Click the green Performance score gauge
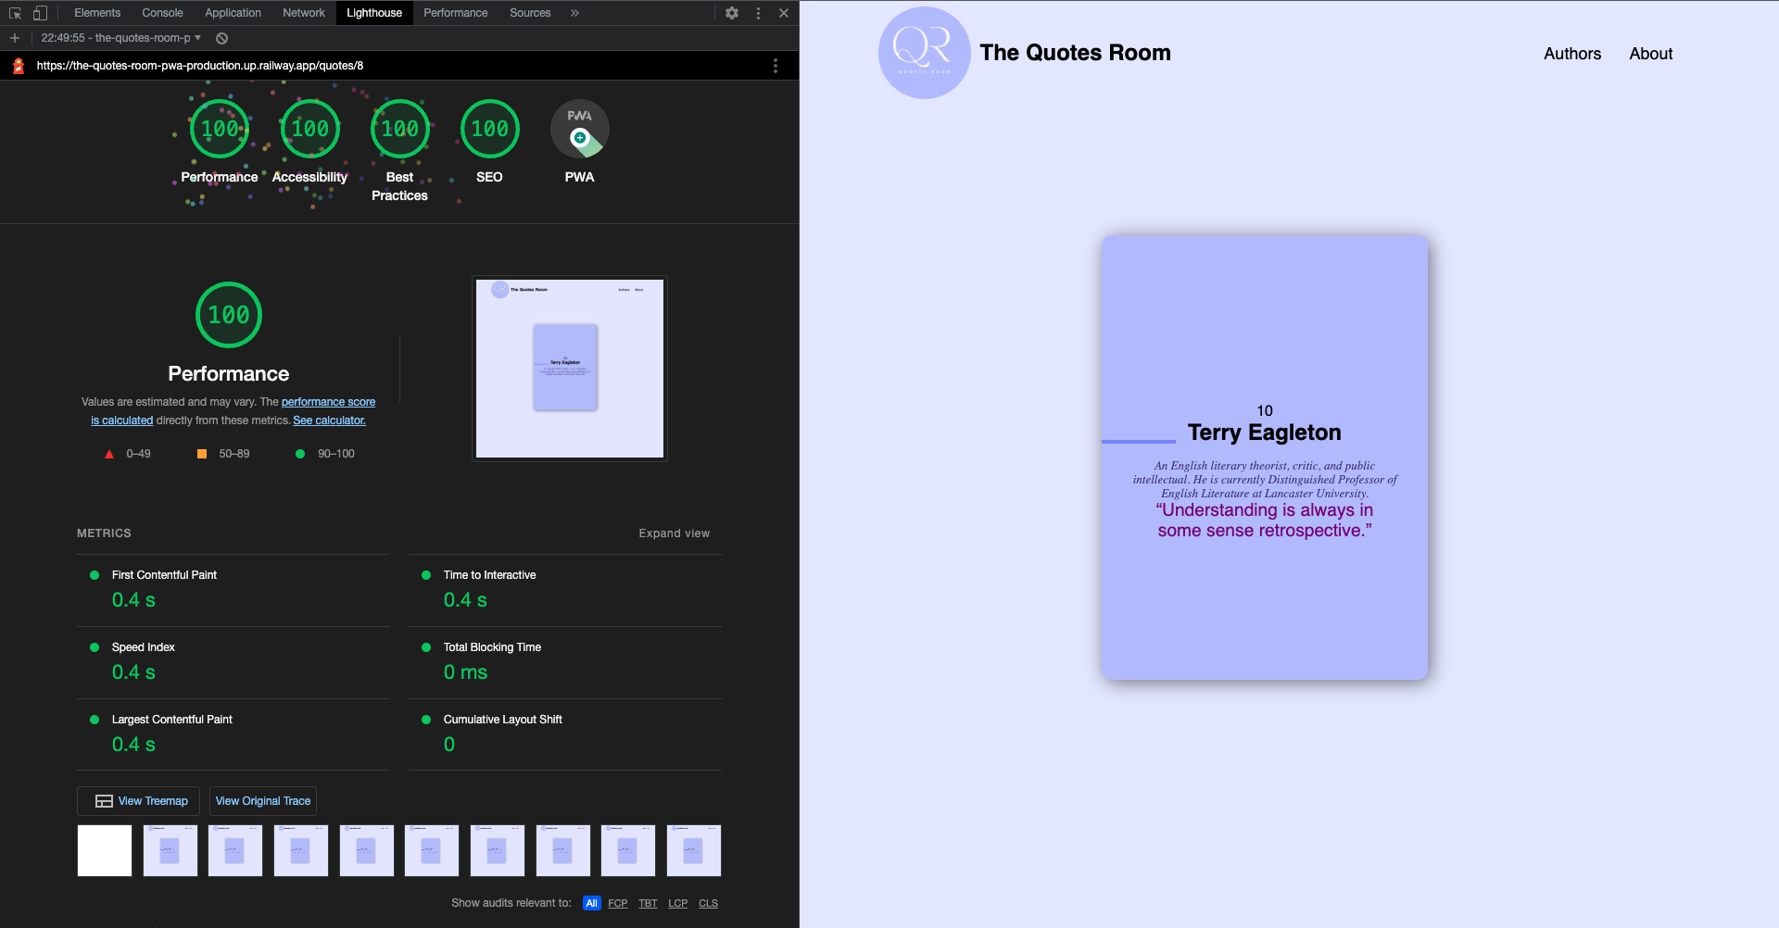 (x=228, y=315)
